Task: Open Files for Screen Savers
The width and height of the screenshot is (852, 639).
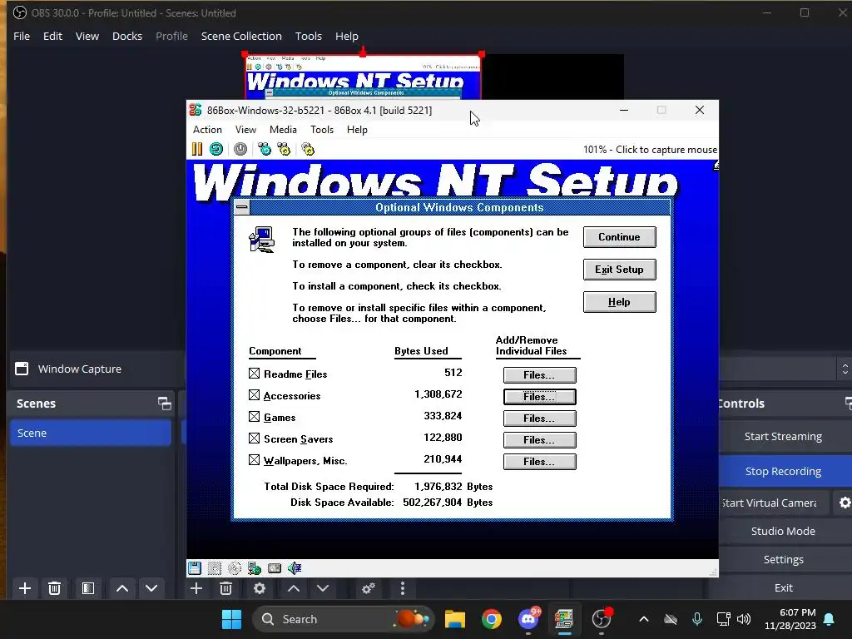Action: (539, 439)
